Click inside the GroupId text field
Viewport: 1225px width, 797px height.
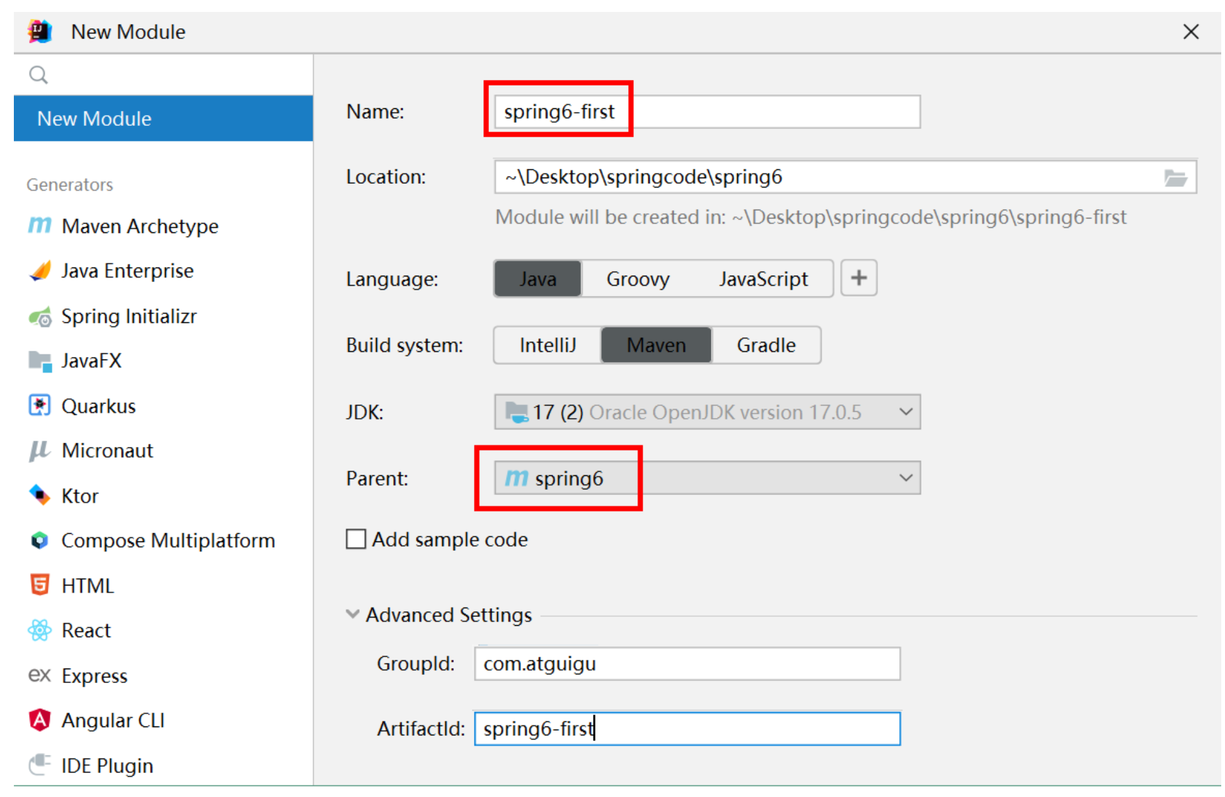click(x=687, y=664)
